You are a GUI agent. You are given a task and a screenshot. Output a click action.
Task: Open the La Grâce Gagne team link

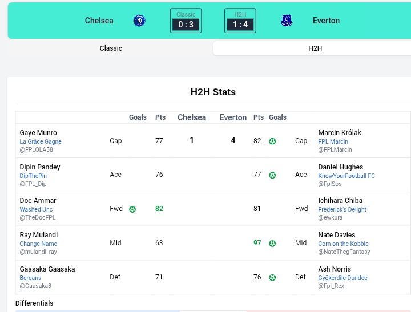41,141
